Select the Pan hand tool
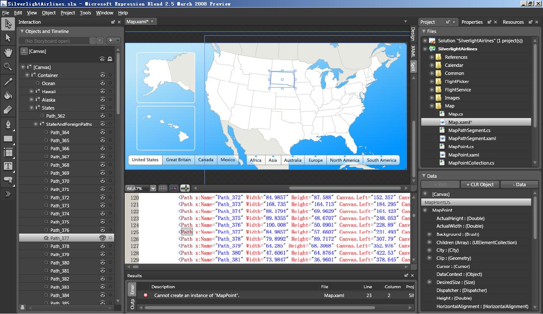543x314 pixels. pyautogui.click(x=8, y=52)
